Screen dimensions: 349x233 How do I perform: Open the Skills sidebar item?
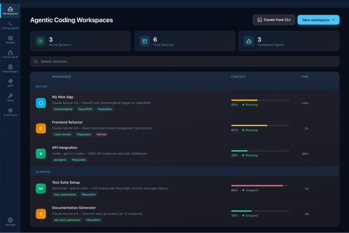coord(10,98)
